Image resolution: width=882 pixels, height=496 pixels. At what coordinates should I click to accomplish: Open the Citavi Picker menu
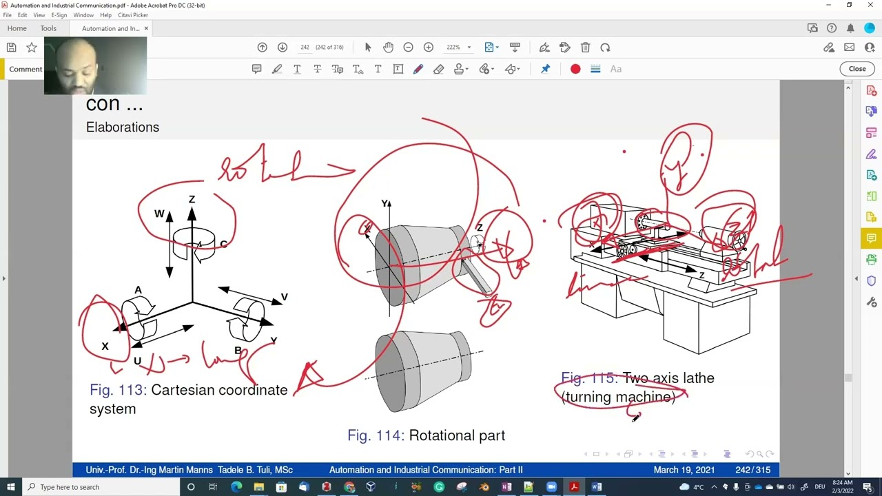pos(132,15)
